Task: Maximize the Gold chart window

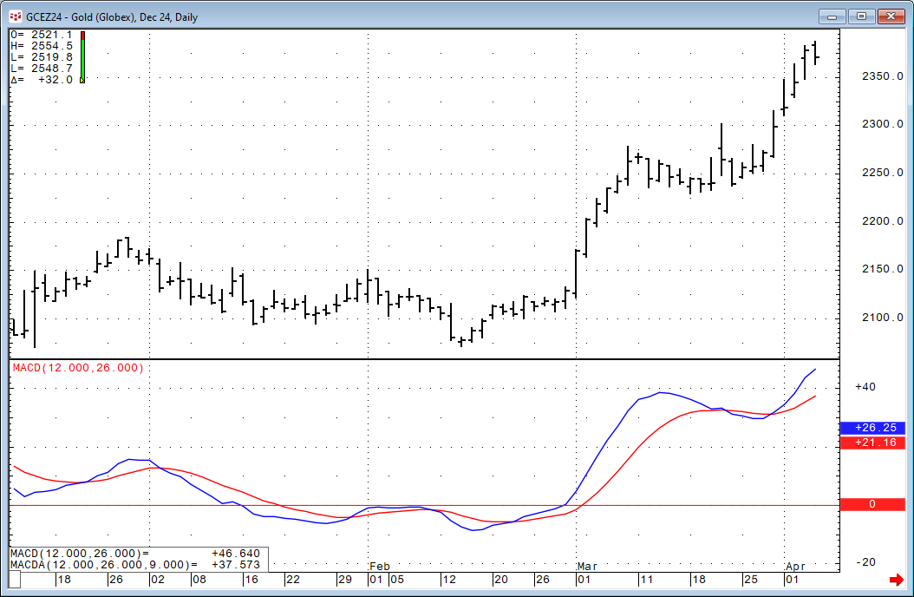Action: click(862, 16)
